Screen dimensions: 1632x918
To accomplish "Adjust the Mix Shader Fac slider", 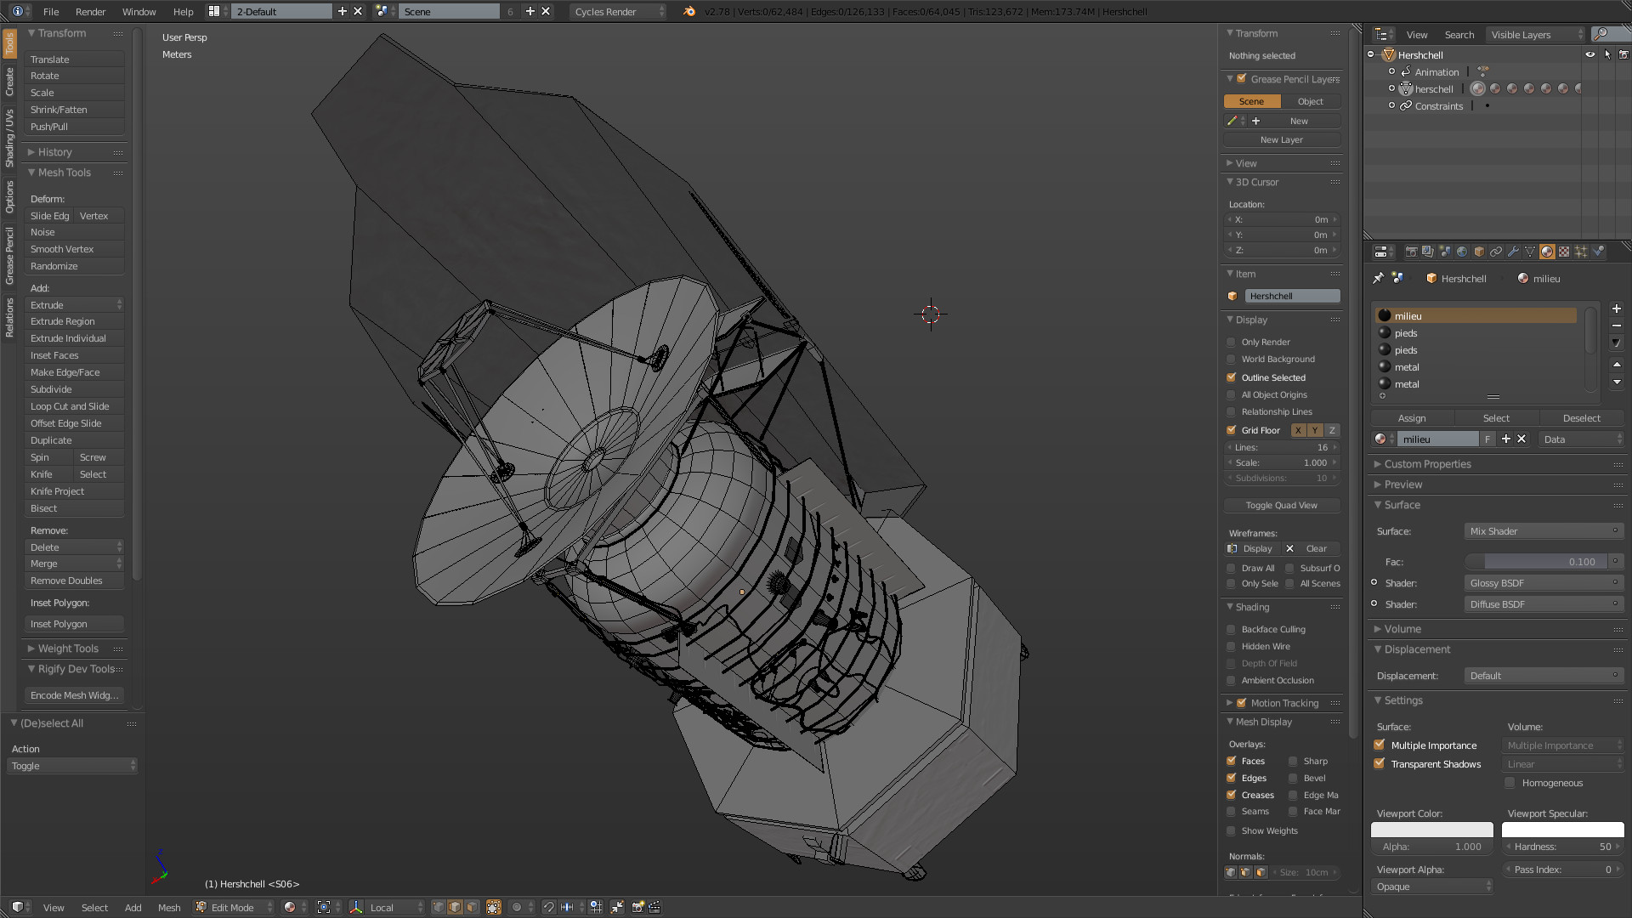I will coord(1537,562).
